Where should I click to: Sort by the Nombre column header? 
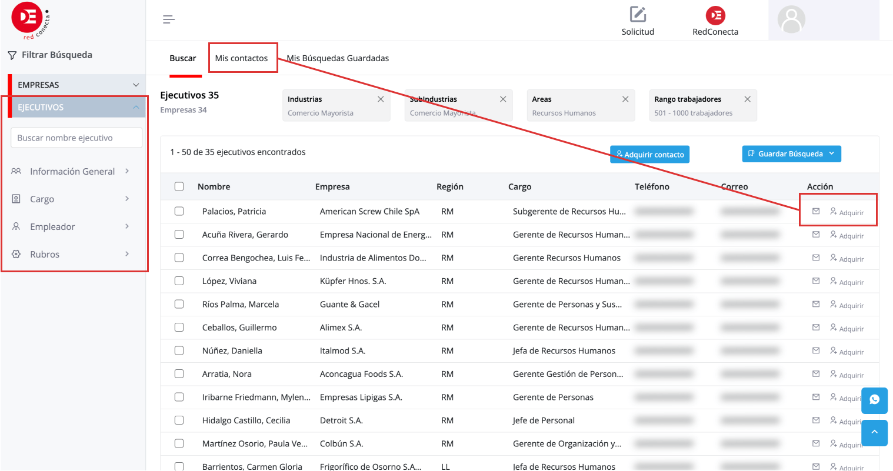coord(214,186)
